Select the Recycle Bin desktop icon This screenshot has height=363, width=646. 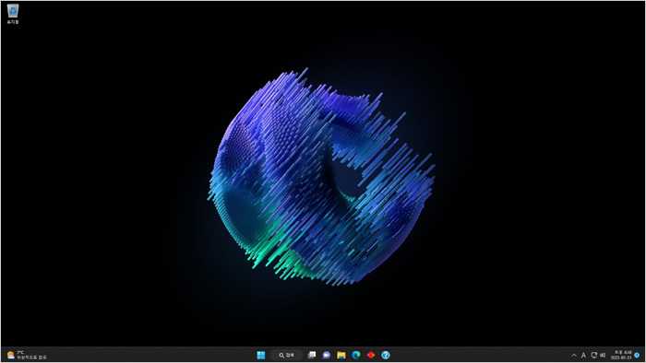[13, 11]
